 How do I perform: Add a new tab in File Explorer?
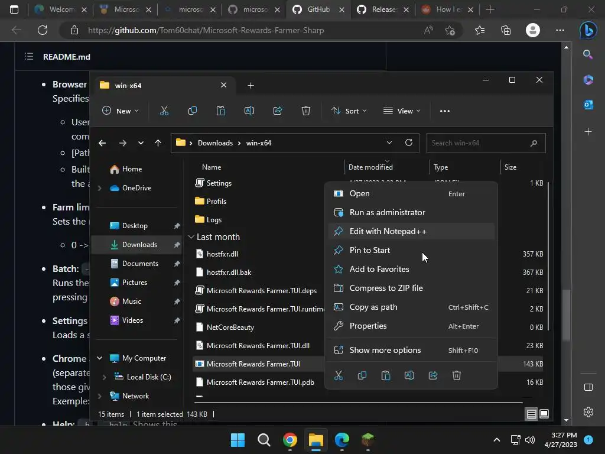251,85
